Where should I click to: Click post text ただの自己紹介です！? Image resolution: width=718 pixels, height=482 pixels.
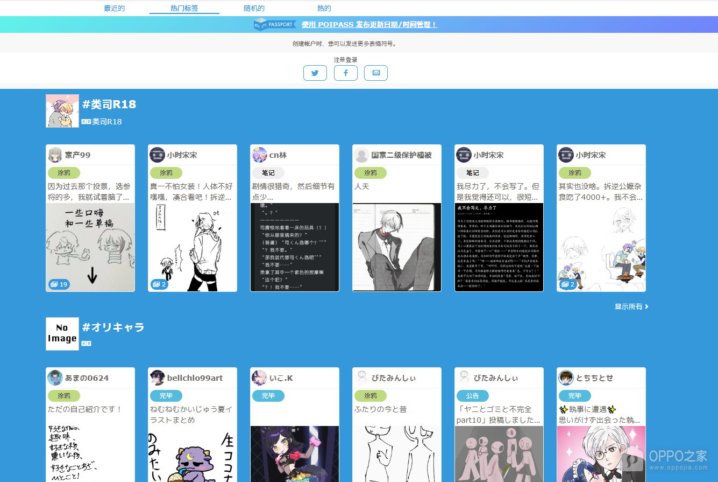tap(85, 409)
